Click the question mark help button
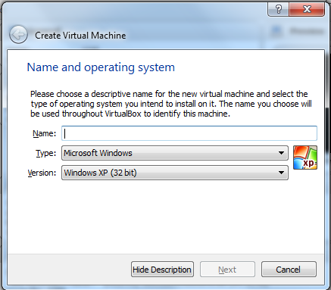The image size is (331, 290). [x=278, y=9]
